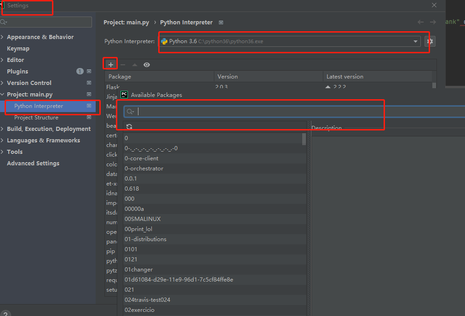Open the Keymap settings page
The height and width of the screenshot is (316, 465).
click(18, 49)
